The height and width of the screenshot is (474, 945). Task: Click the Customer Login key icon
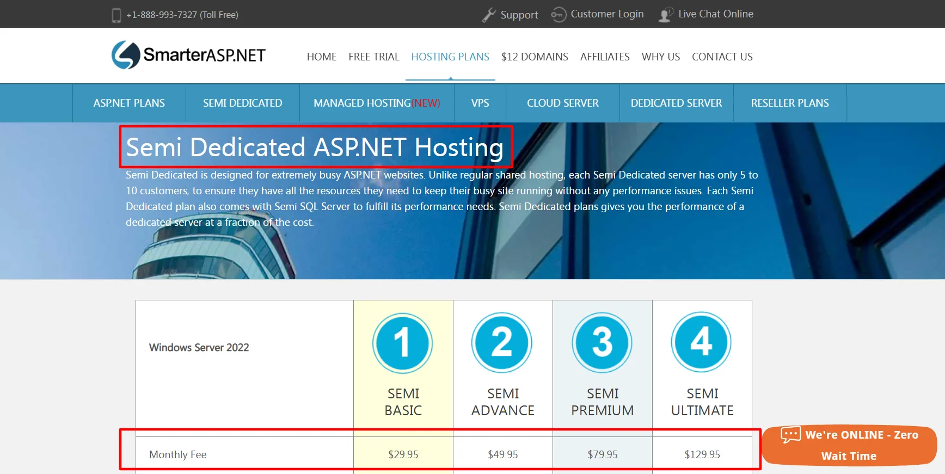tap(559, 15)
